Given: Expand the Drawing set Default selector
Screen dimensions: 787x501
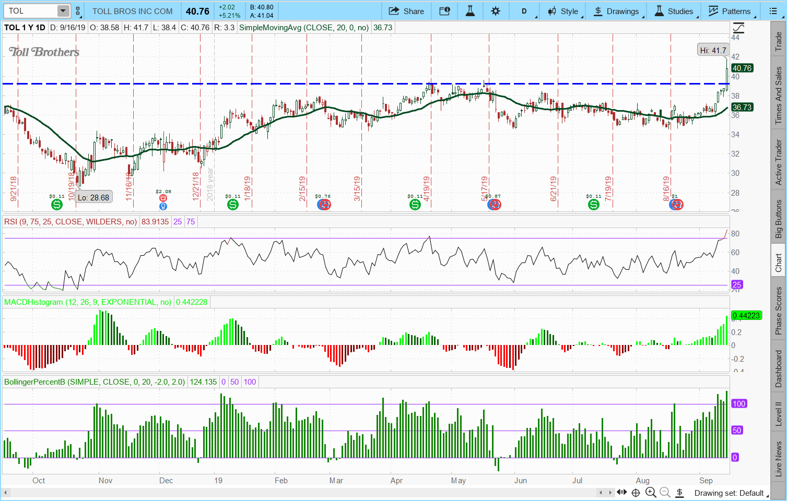Looking at the screenshot, I should (x=729, y=493).
